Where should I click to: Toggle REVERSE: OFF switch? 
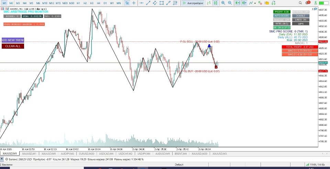[x=300, y=12]
